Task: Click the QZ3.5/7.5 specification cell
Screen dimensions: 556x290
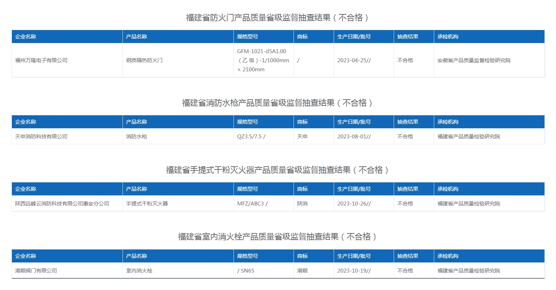Action: click(251, 137)
